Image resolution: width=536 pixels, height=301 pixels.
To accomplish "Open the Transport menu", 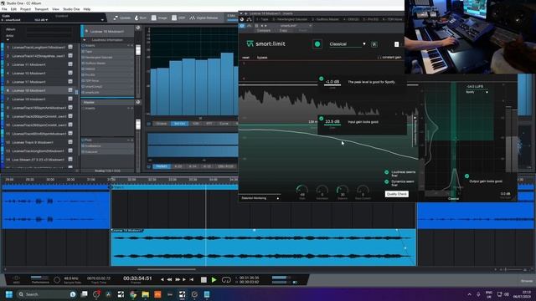I will (x=42, y=9).
